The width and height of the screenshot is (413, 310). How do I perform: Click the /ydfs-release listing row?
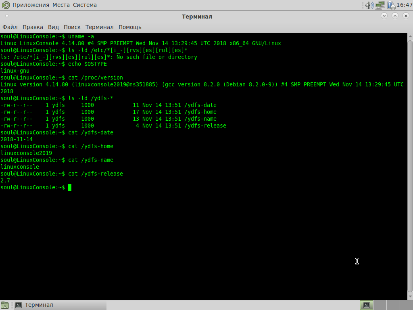click(113, 126)
